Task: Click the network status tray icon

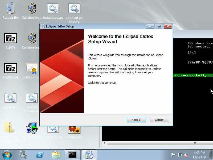Action: pyautogui.click(x=179, y=155)
